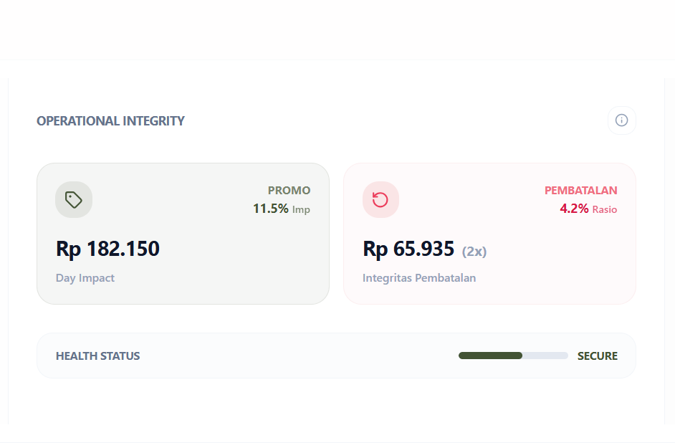Click the Rp 65.935 cancellation amount
This screenshot has width=675, height=443.
pyautogui.click(x=408, y=249)
